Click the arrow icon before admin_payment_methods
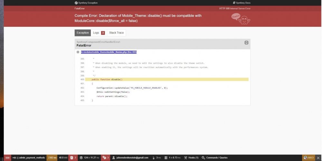 pyautogui.click(x=14, y=158)
